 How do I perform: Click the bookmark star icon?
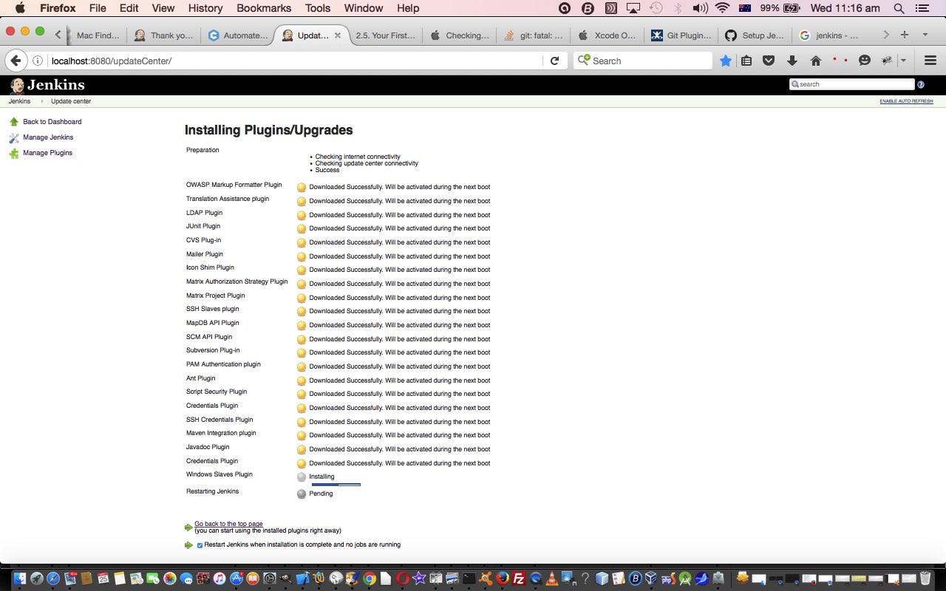(726, 61)
